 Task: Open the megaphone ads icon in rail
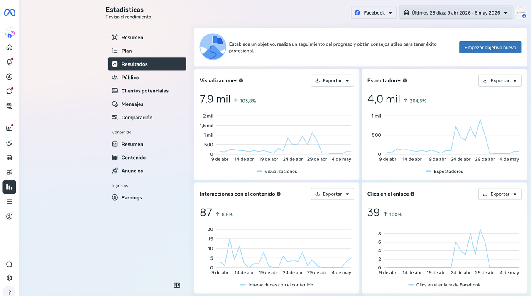pos(10,172)
